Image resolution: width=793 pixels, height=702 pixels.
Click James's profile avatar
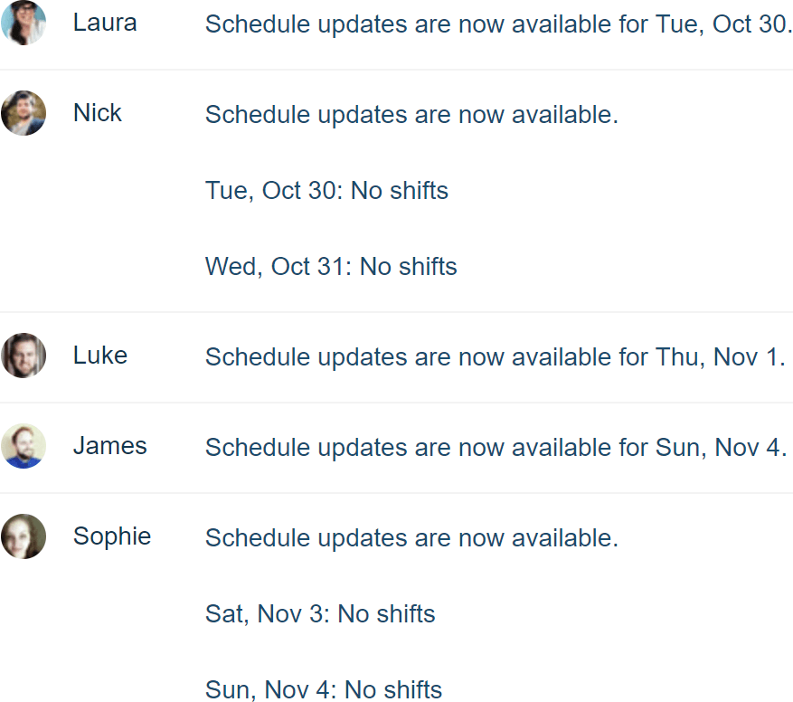pos(24,446)
